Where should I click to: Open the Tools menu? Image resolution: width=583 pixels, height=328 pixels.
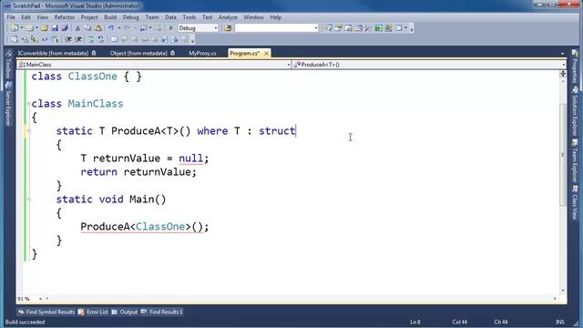point(189,17)
